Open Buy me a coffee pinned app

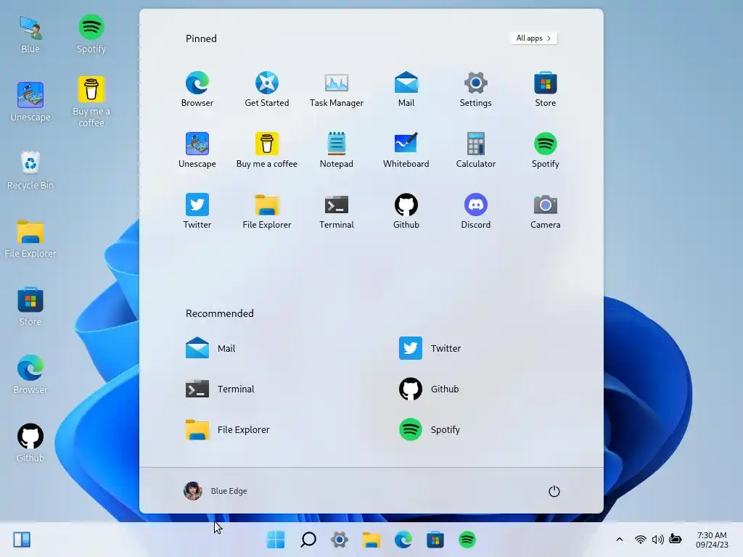tap(267, 149)
